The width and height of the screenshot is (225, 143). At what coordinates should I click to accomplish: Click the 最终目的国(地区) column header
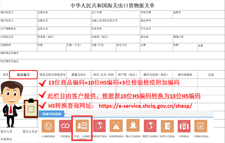click(x=156, y=74)
